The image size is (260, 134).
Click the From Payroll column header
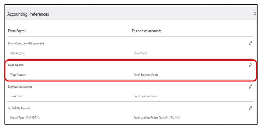pyautogui.click(x=17, y=31)
